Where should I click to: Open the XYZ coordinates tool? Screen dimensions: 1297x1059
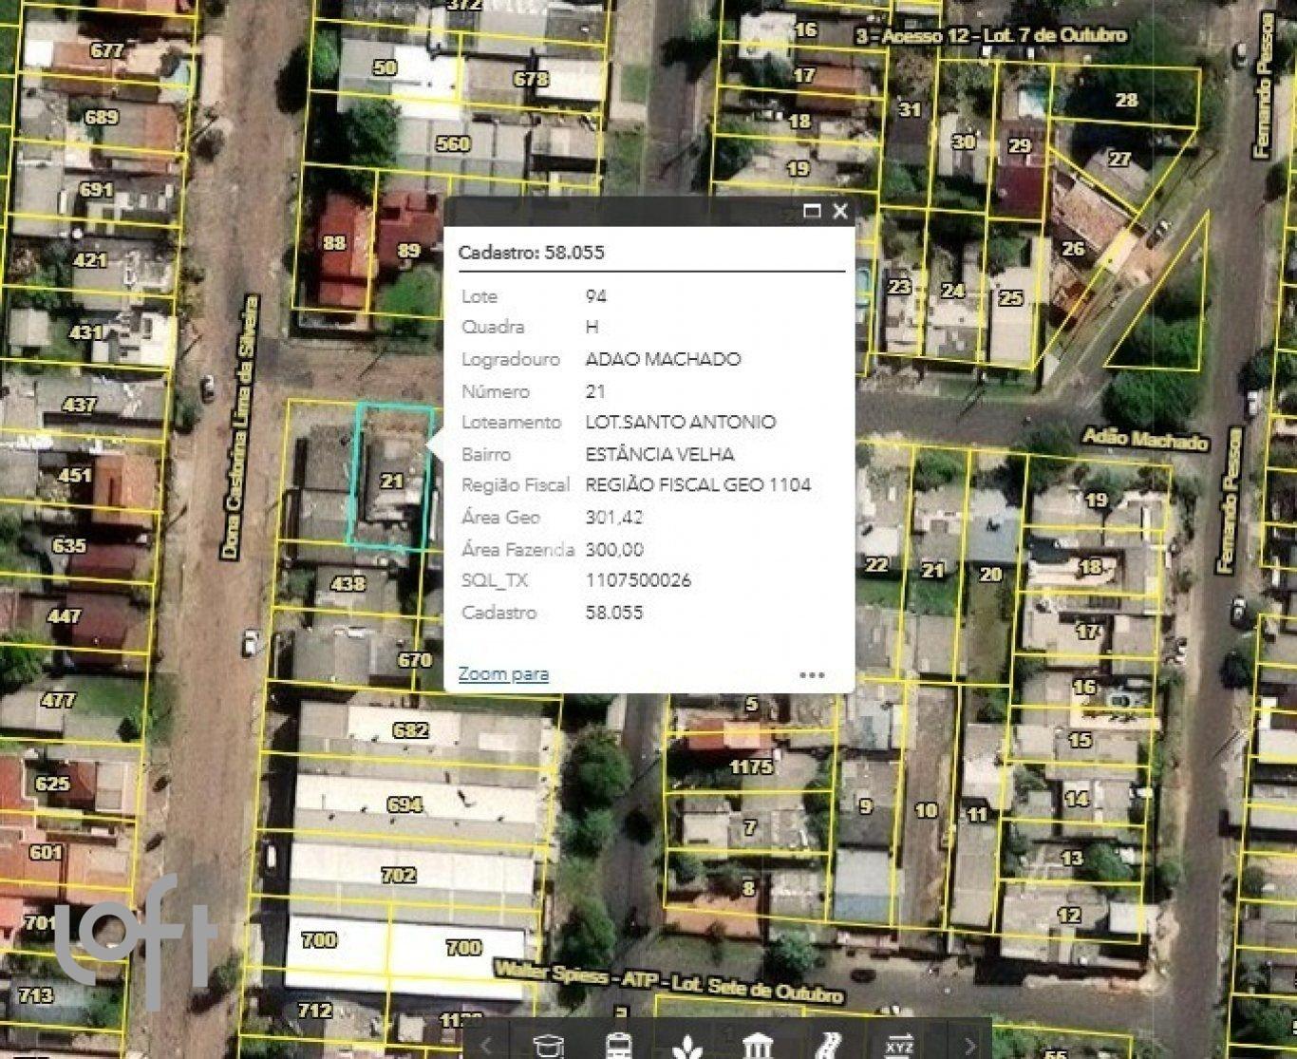(x=897, y=1045)
